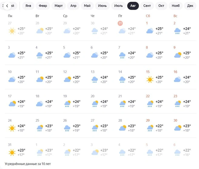Click the rainy icon on August 13
The height and width of the screenshot is (169, 199).
[95, 80]
